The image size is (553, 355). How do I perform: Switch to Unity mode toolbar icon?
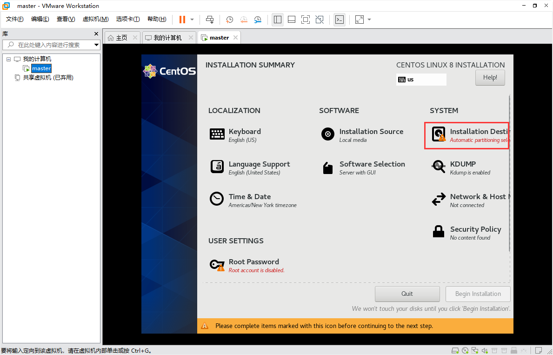320,20
